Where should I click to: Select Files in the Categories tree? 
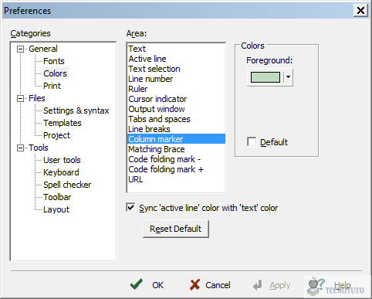(37, 98)
